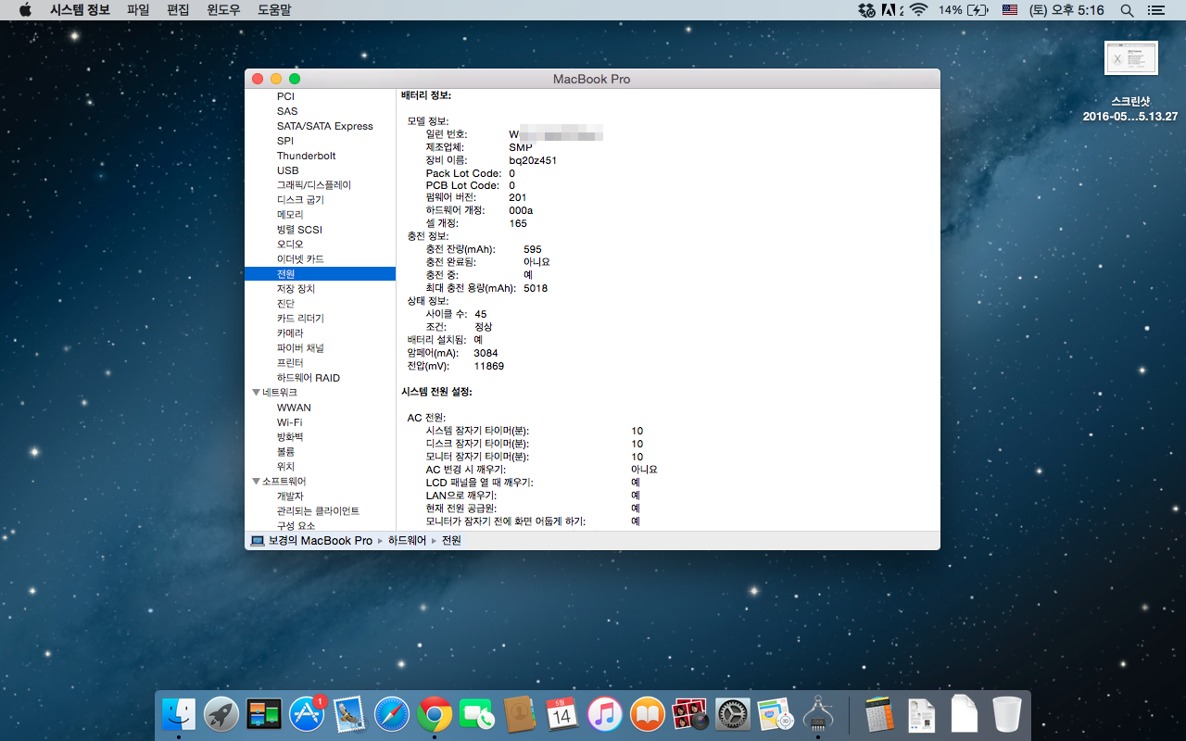1186x741 pixels.
Task: Click 하드웨어 in the bottom path bar
Action: 407,540
